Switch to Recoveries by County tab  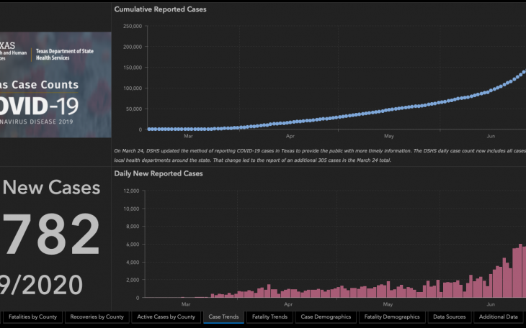coord(96,316)
